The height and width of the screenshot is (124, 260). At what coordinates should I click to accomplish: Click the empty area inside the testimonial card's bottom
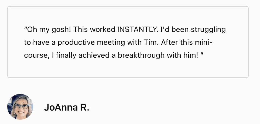(128, 70)
